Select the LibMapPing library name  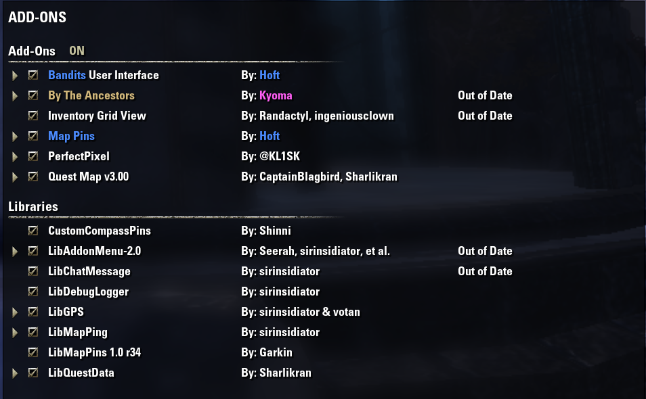[x=77, y=332]
